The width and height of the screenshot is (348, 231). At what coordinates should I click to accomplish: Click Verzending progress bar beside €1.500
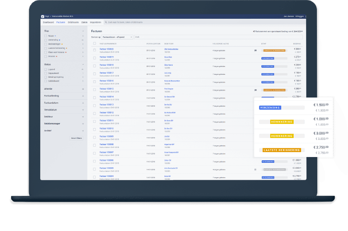coord(282,107)
